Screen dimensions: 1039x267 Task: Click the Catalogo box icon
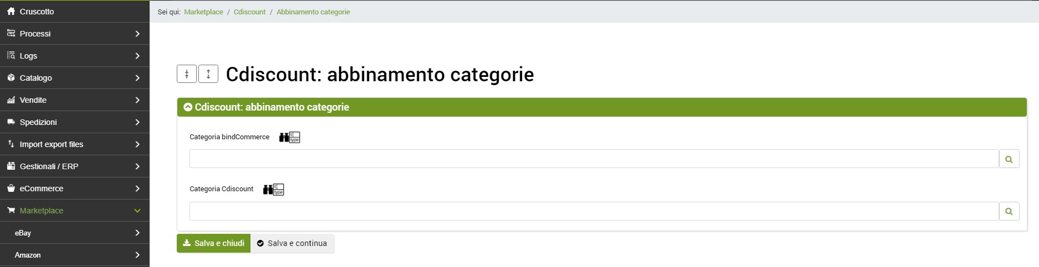tap(11, 78)
